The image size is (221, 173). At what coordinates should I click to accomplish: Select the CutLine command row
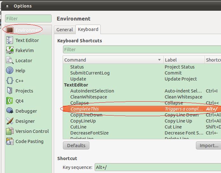pos(142,127)
